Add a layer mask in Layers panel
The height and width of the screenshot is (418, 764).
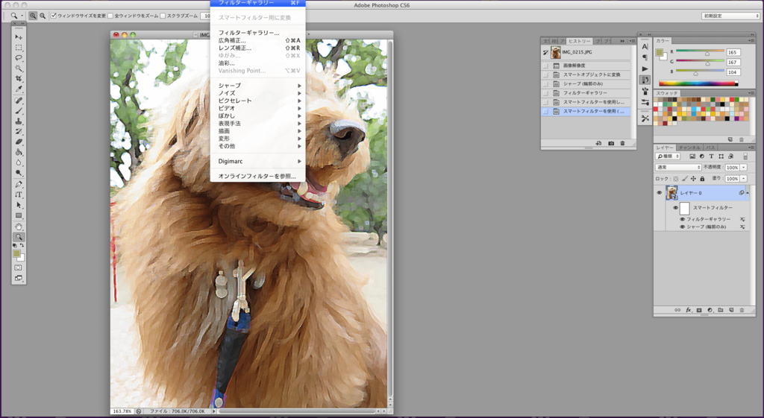699,310
